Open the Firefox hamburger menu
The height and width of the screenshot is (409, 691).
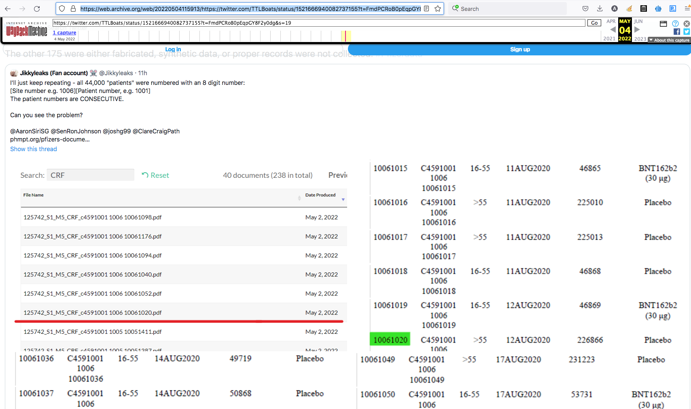687,8
